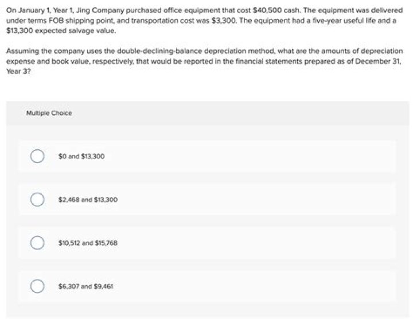Image resolution: width=413 pixels, height=319 pixels.
Task: Click the "Multiple Choice" heading
Action: coord(49,113)
